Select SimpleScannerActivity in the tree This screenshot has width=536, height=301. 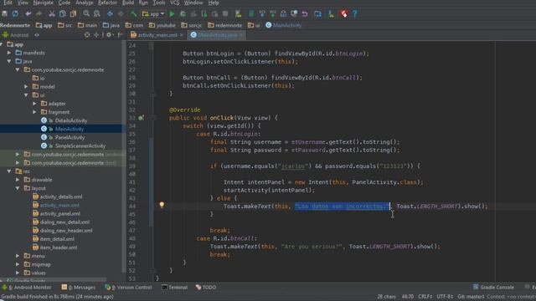coord(80,146)
